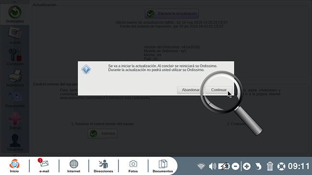Open the Ergonomía mouse settings
Image resolution: width=312 pixels, height=175 pixels.
pos(15,99)
